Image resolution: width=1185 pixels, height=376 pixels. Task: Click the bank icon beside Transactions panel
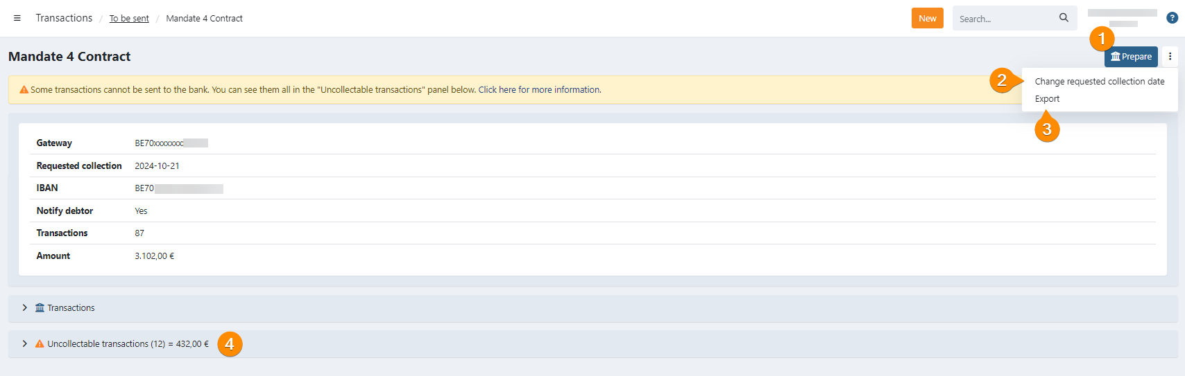click(x=40, y=308)
